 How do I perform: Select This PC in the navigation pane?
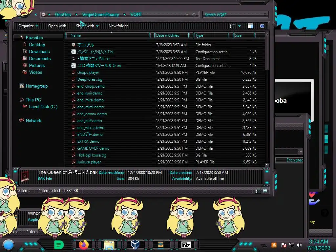(x=33, y=100)
